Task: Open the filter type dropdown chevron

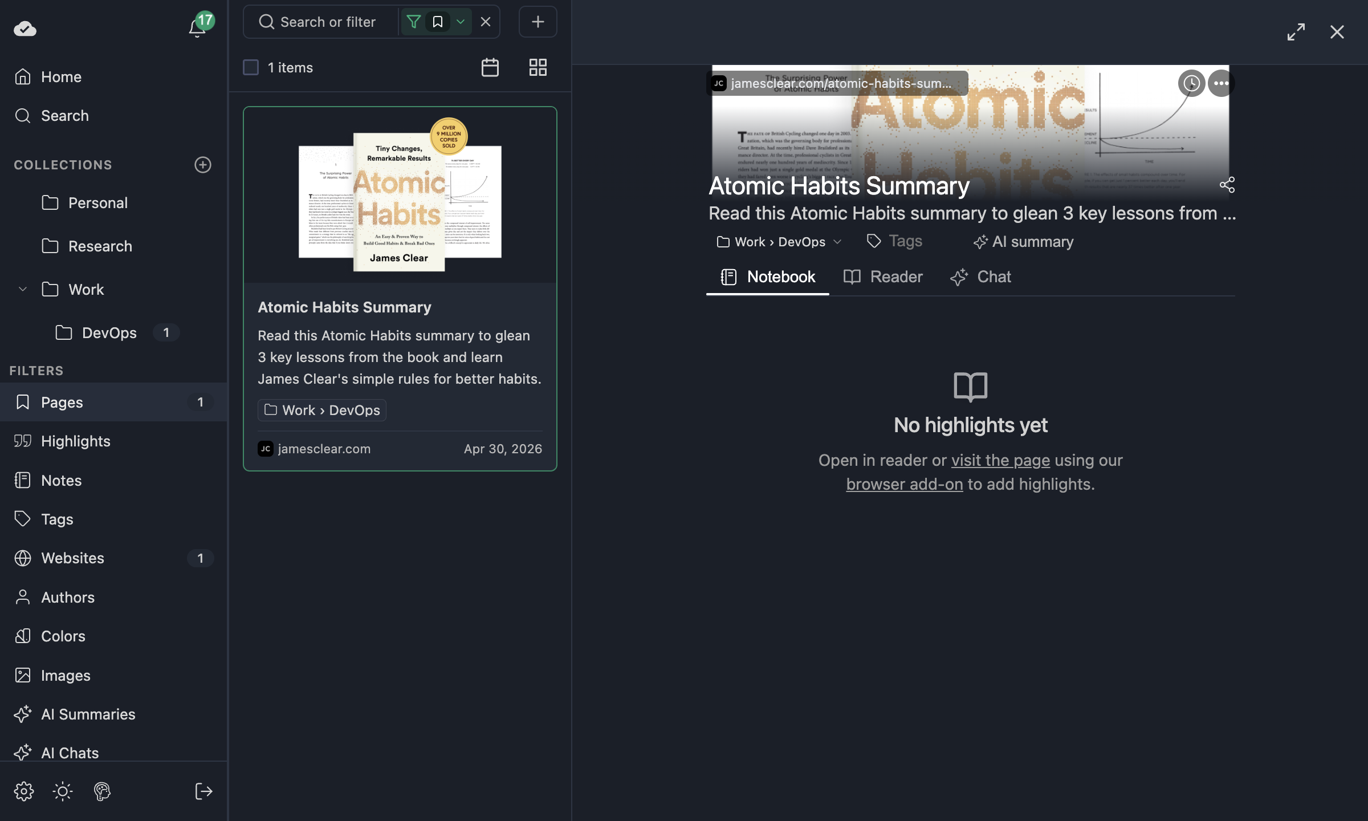Action: coord(461,22)
